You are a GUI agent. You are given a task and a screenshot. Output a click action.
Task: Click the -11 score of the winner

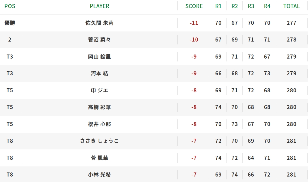(194, 23)
